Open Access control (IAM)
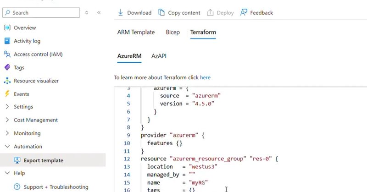Image resolution: width=367 pixels, height=192 pixels. (x=38, y=54)
